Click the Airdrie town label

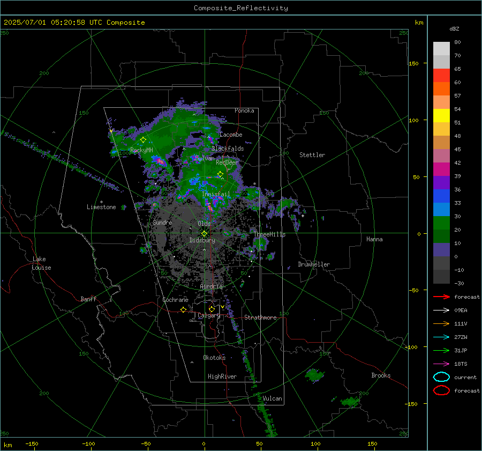tap(211, 286)
